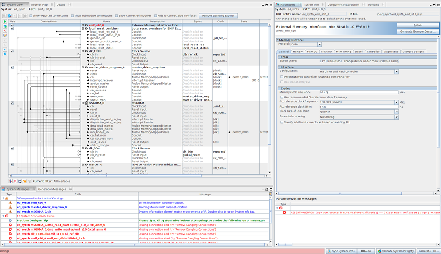Toggle Hide unconnectable interfaces checkbox
Image resolution: width=441 pixels, height=254 pixels.
(x=155, y=15)
